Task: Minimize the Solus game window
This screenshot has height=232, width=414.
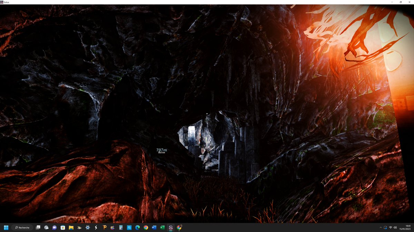Action: pos(392,2)
